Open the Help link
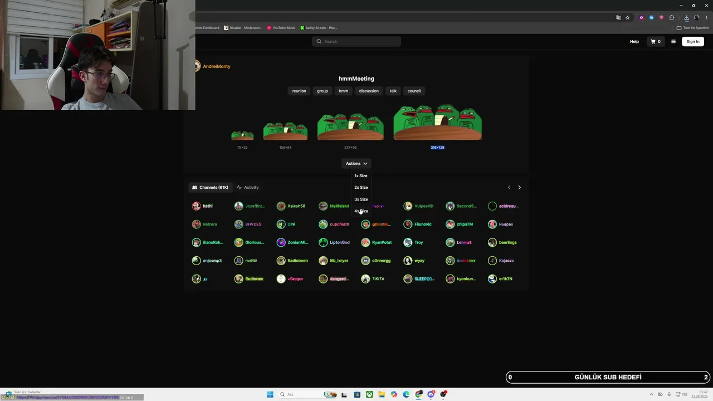 634,42
